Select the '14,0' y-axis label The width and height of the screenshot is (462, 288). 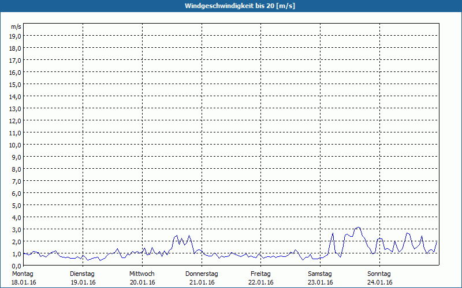click(15, 97)
